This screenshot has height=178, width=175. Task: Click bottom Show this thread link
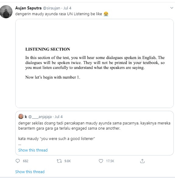(30, 172)
